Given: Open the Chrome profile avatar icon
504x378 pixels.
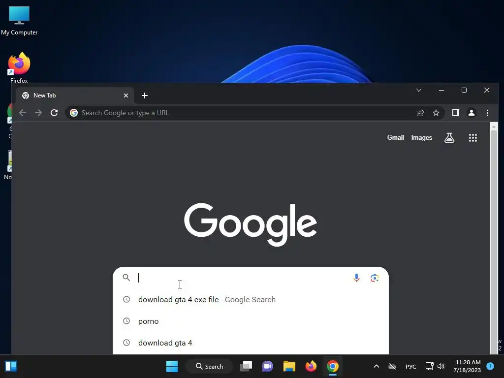Looking at the screenshot, I should [472, 113].
